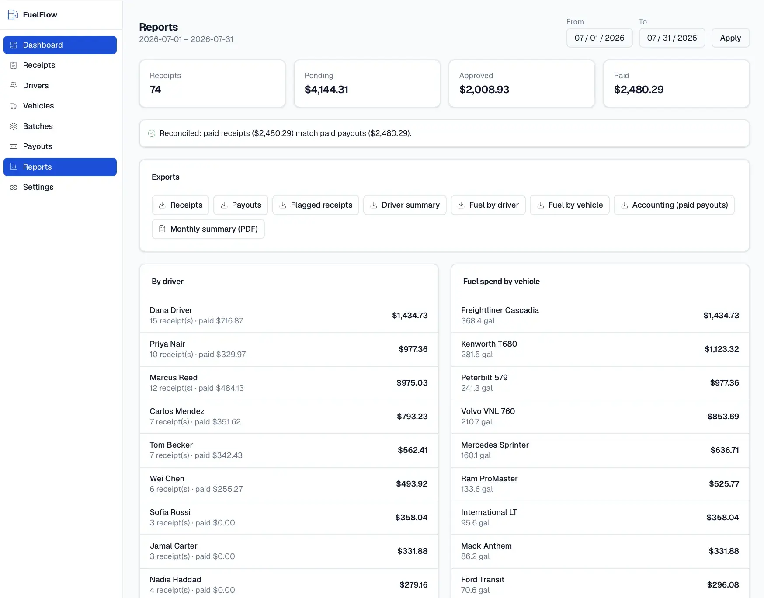This screenshot has height=598, width=764.
Task: Click the Volvo VNL 760 row
Action: 600,417
